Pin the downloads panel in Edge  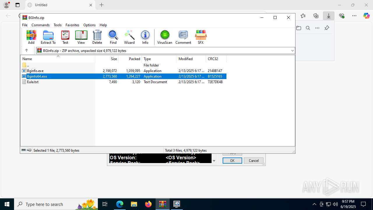pyautogui.click(x=327, y=28)
